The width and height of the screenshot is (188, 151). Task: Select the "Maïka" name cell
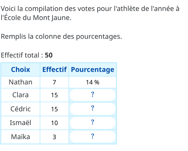click(x=21, y=136)
